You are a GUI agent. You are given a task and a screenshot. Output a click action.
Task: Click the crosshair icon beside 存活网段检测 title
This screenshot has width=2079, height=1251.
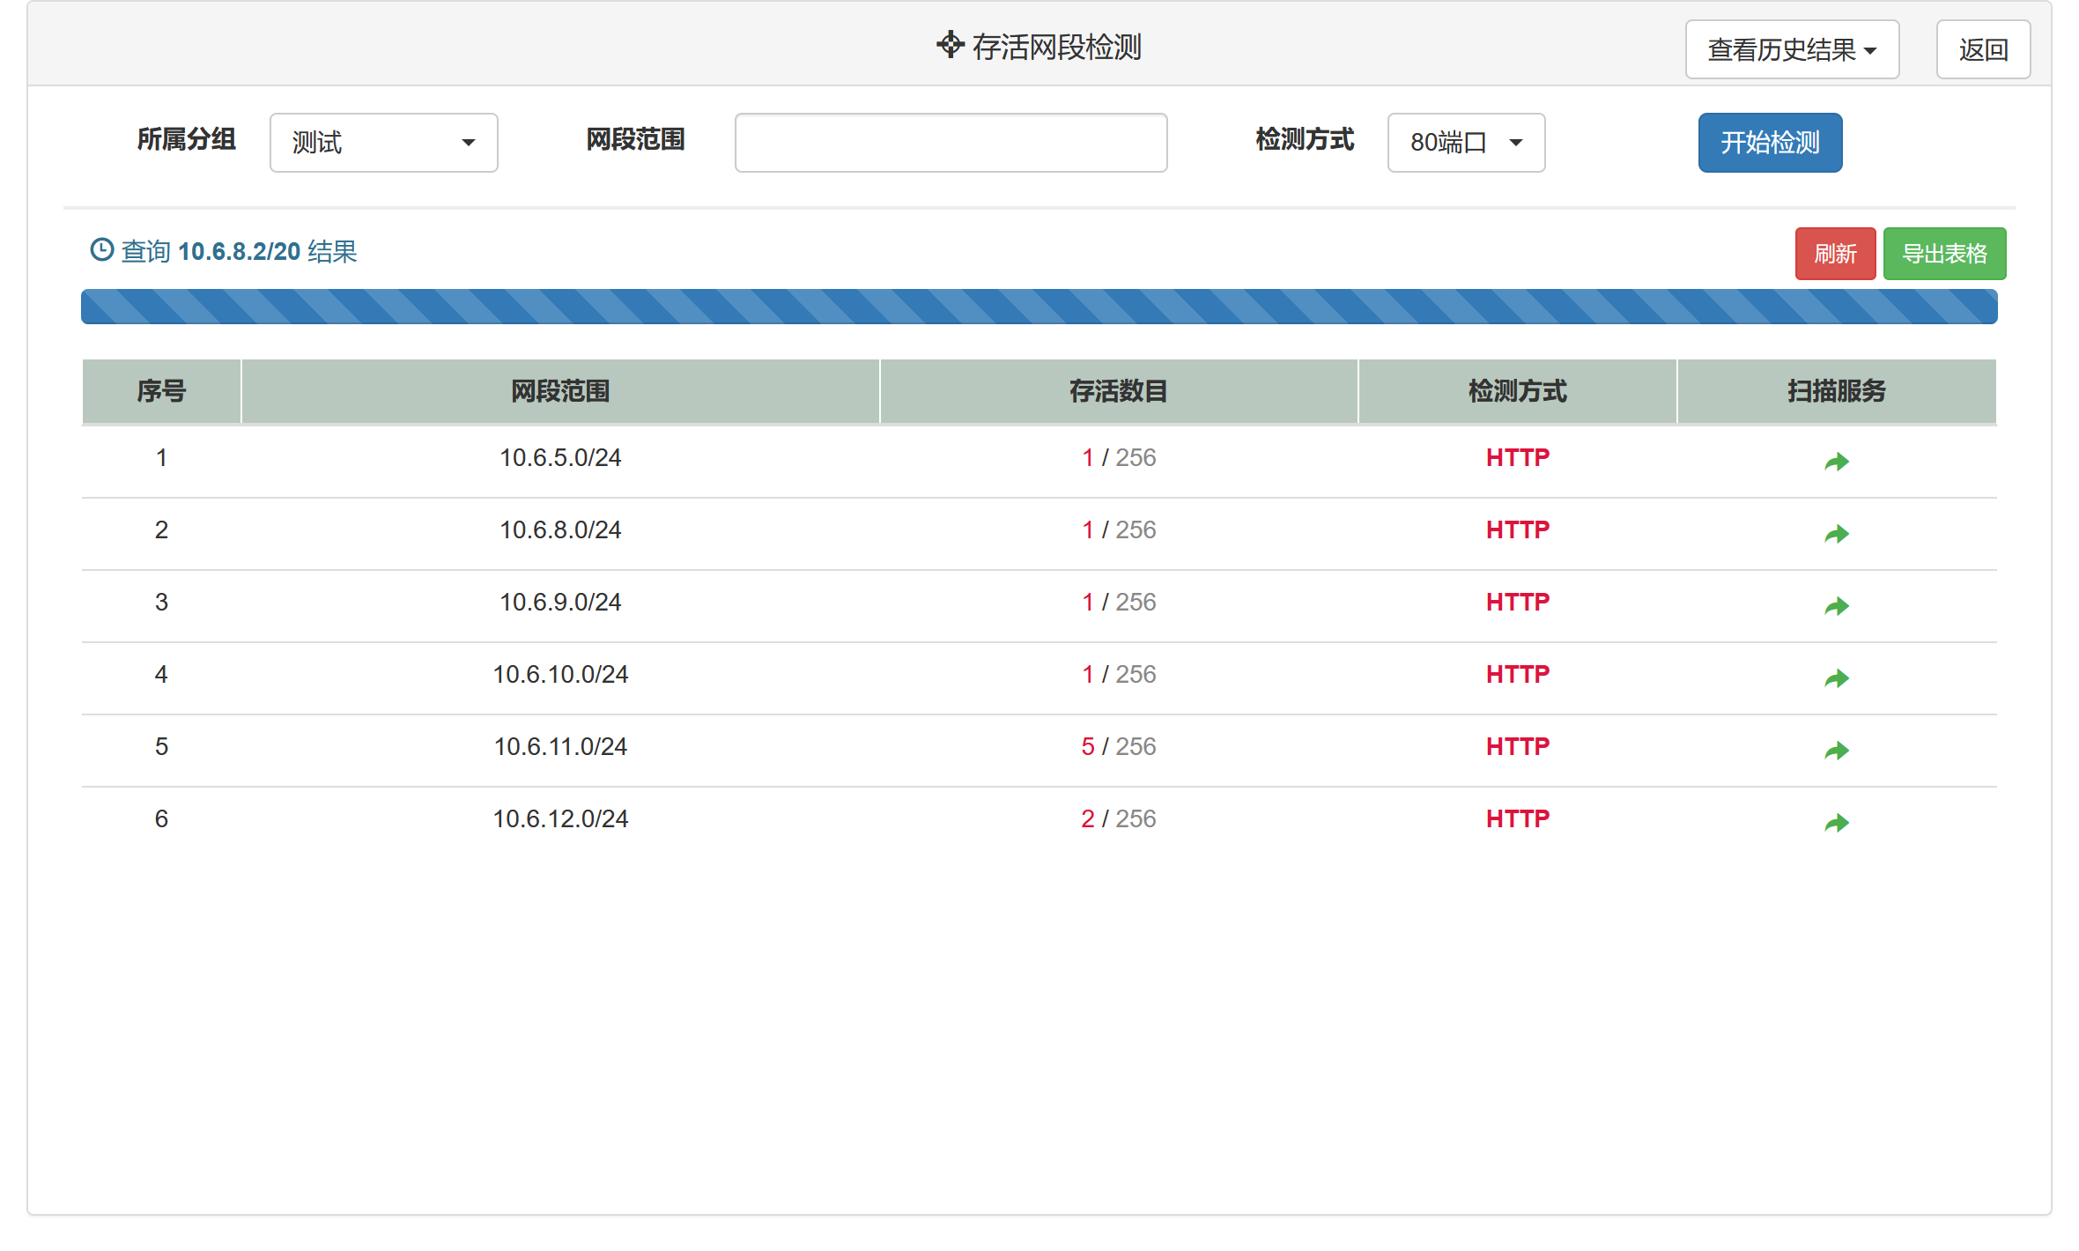pos(950,44)
